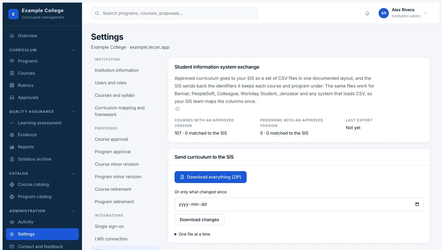Click the Download changes button

coord(200,220)
